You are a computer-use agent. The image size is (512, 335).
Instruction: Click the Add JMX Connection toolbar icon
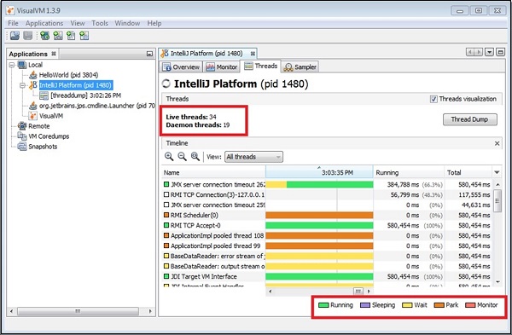[44, 36]
